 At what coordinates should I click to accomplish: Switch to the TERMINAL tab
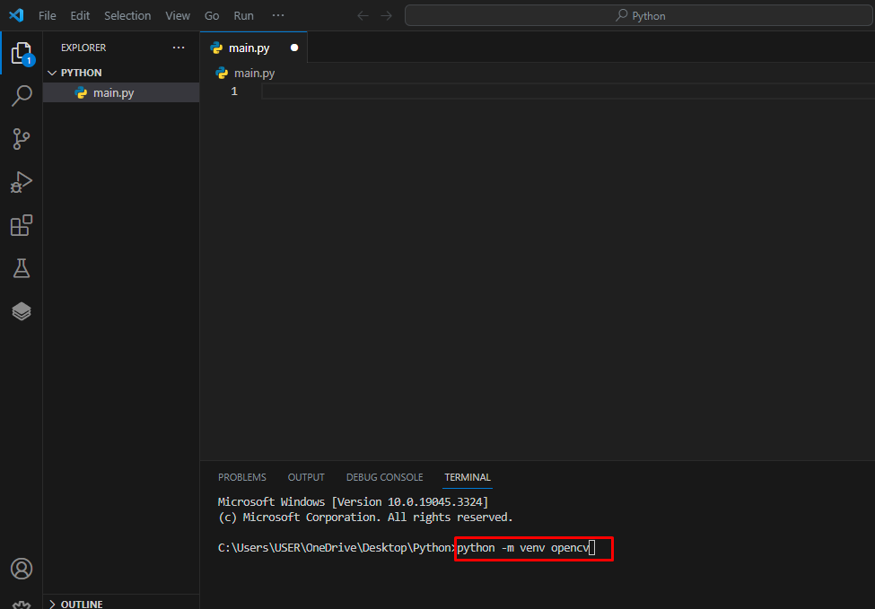[468, 477]
